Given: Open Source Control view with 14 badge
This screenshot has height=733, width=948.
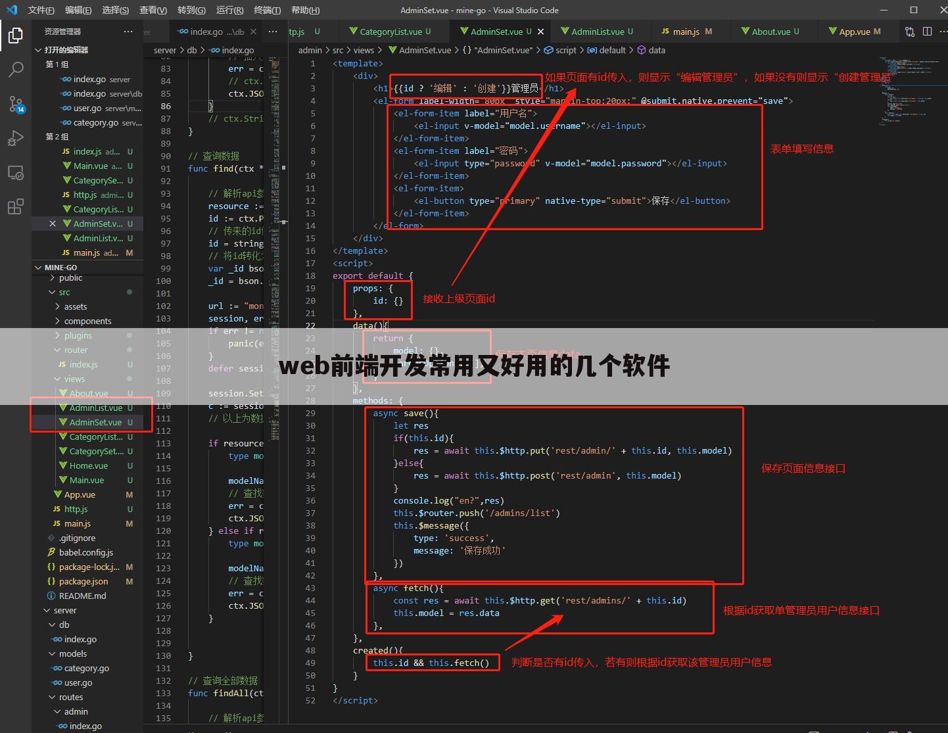Looking at the screenshot, I should point(15,104).
